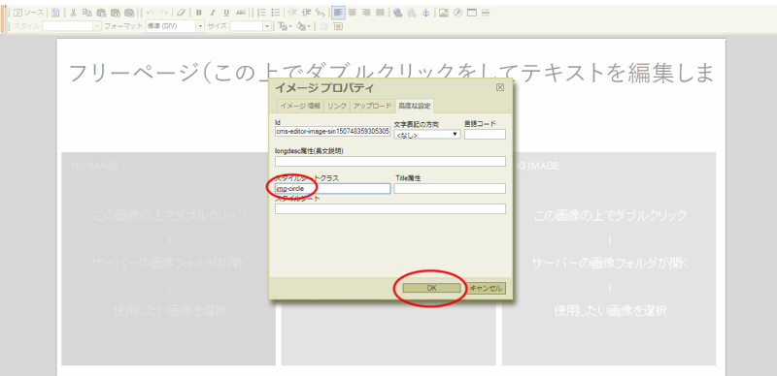Click the OK button in dialog

431,288
